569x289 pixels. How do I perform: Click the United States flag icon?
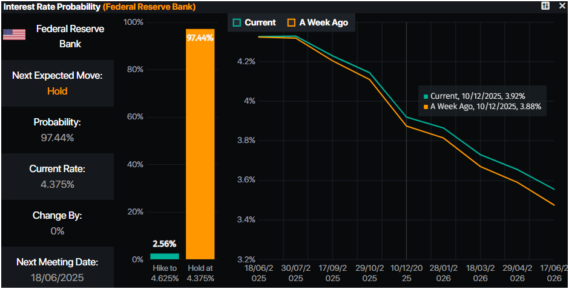14,34
